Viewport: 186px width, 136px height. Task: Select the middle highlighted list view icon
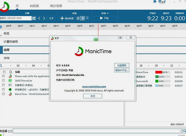click(x=82, y=18)
